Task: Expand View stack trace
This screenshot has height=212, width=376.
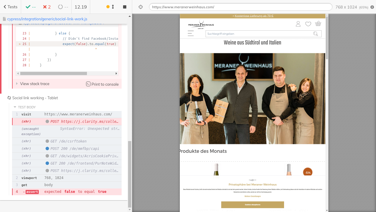Action: [34, 84]
